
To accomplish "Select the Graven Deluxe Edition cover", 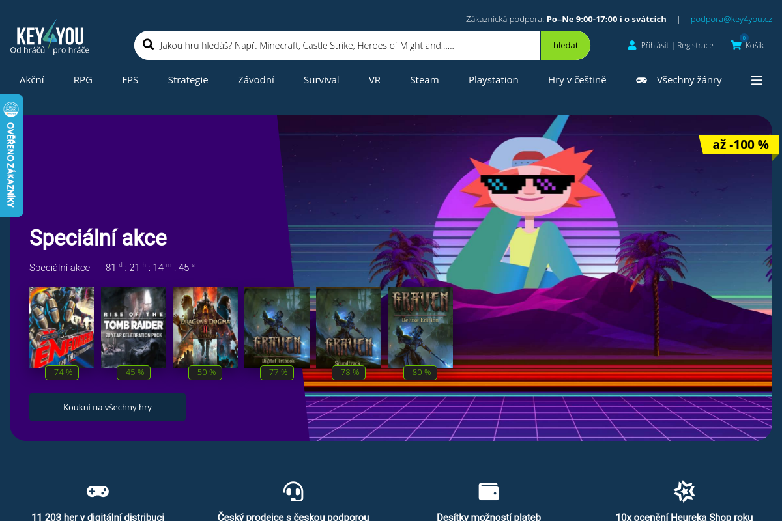I will (420, 327).
